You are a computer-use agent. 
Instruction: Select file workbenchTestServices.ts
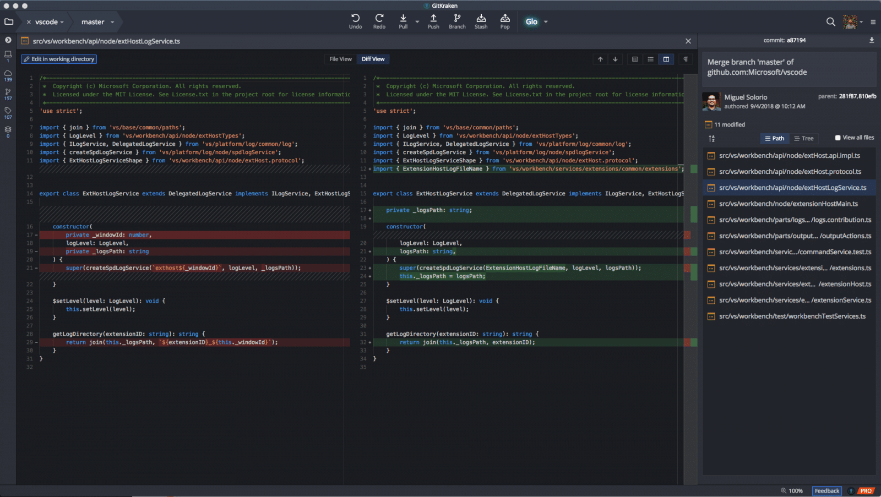point(790,316)
